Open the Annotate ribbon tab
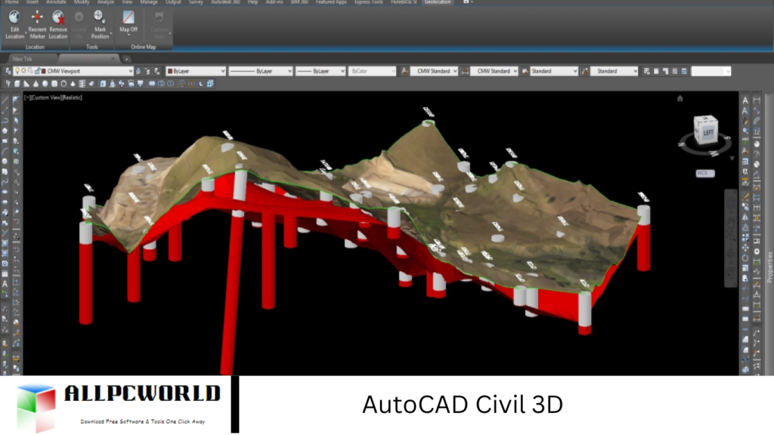The width and height of the screenshot is (774, 435). click(56, 2)
